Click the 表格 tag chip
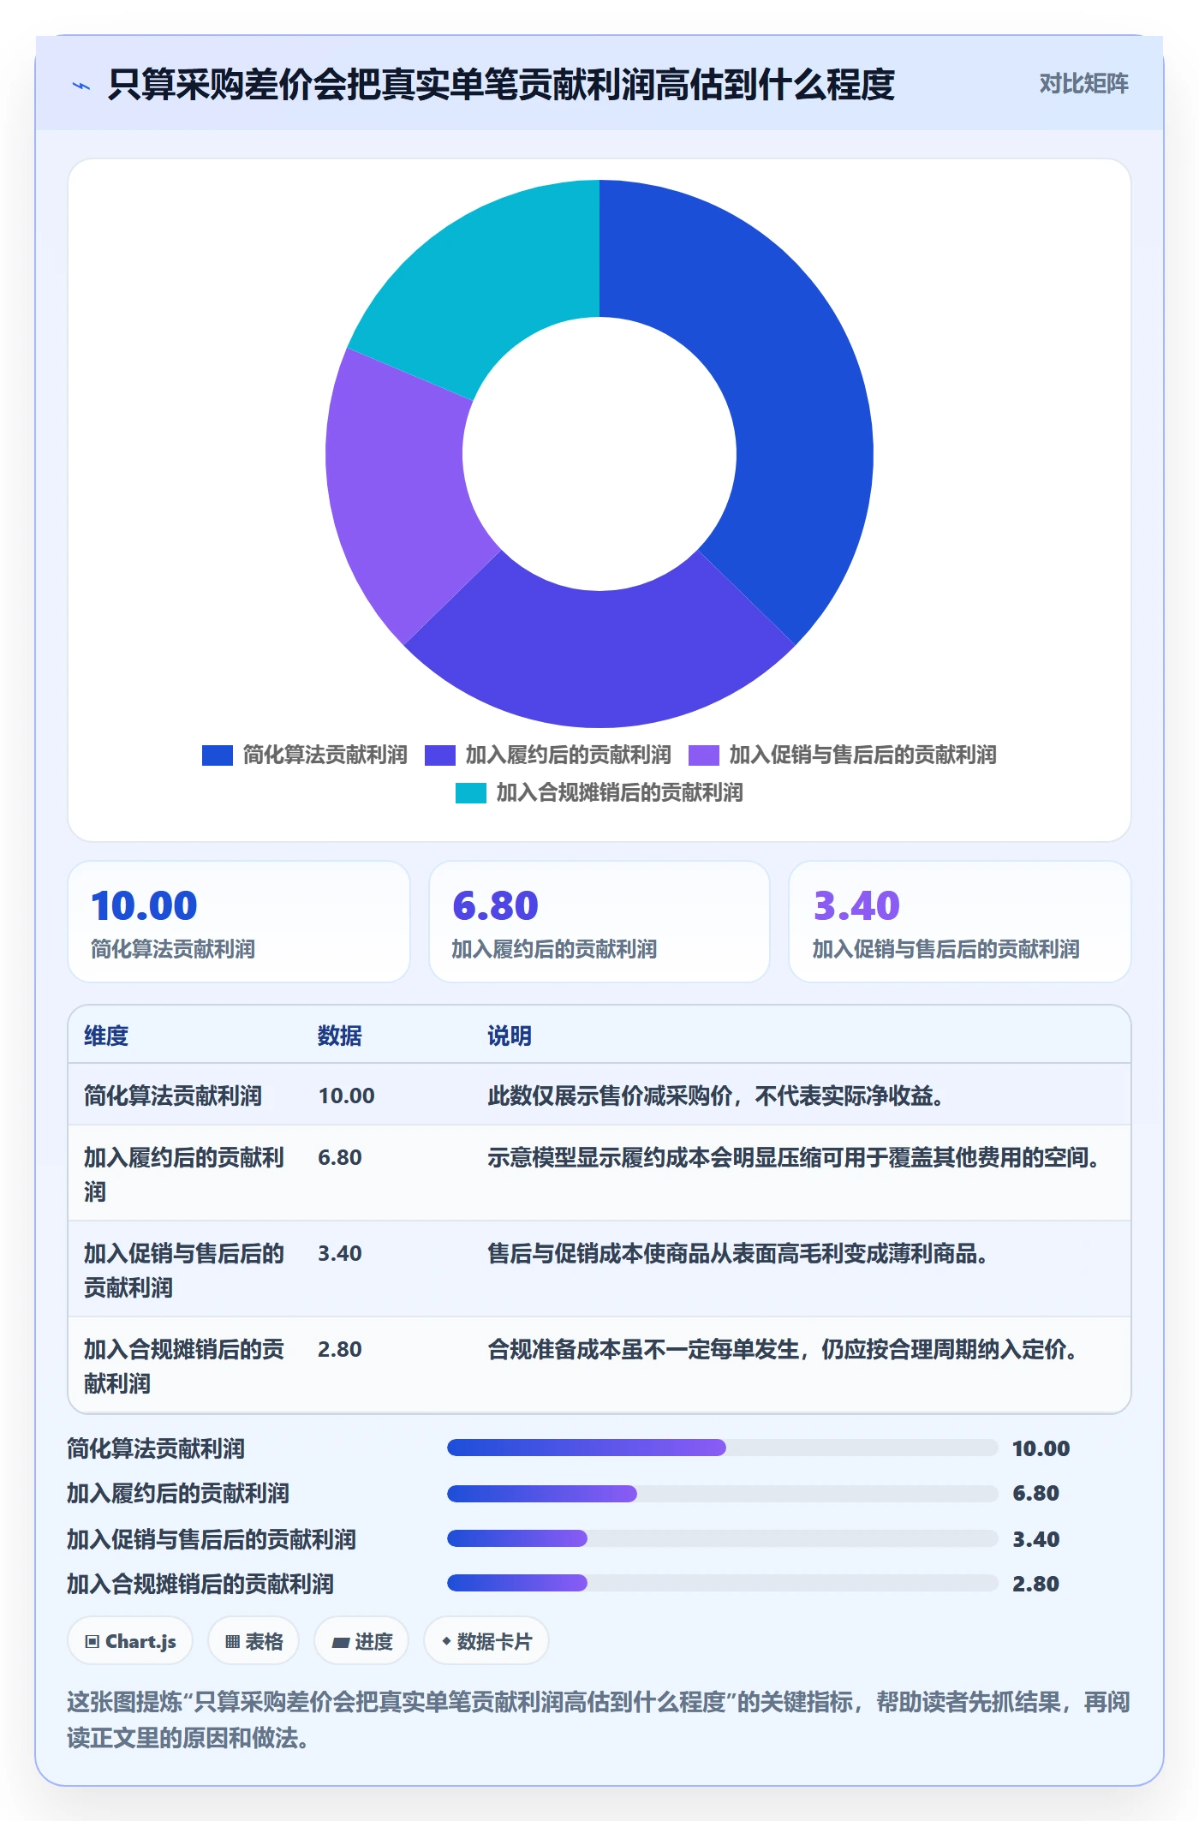The height and width of the screenshot is (1821, 1199). click(254, 1641)
